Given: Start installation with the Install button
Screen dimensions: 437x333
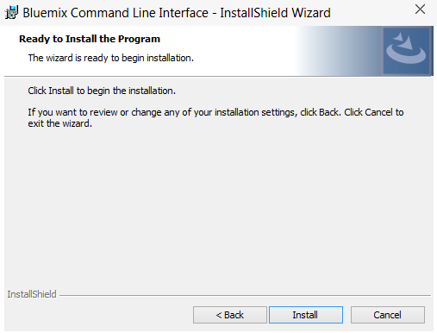Looking at the screenshot, I should pos(306,315).
